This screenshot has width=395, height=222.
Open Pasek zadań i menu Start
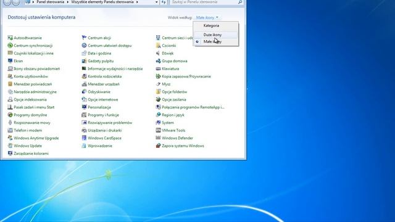pos(34,107)
